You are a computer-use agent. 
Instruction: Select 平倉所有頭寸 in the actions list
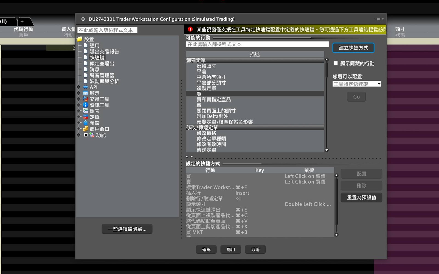click(x=255, y=77)
